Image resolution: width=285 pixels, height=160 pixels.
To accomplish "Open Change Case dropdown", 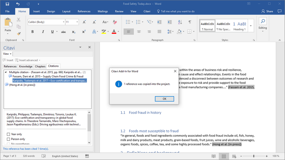I will (105, 22).
